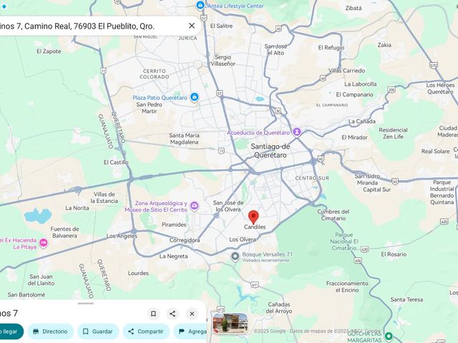Click the San Isidro Miranda label

367,179
